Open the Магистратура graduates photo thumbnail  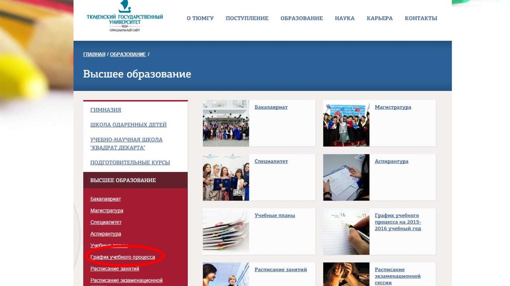click(x=346, y=123)
